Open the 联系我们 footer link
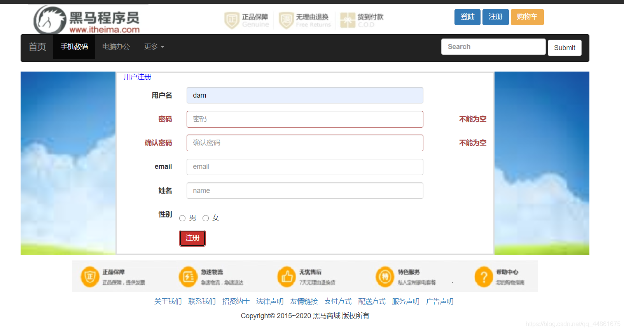This screenshot has width=624, height=331. (202, 301)
